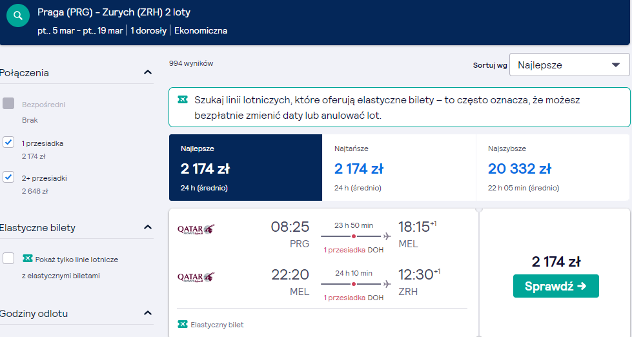Click the Qatar Airways logo on MEL flight
The width and height of the screenshot is (632, 337).
point(196,277)
